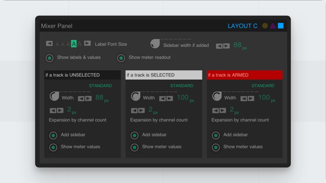Decrease SELECTED track width

pos(162,98)
